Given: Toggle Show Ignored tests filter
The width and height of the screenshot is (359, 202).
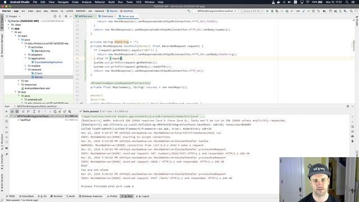Looking at the screenshot, I should [x=17, y=112].
